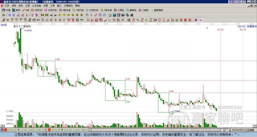Open the 9T四方形 tool
The width and height of the screenshot is (257, 137).
click(x=92, y=10)
